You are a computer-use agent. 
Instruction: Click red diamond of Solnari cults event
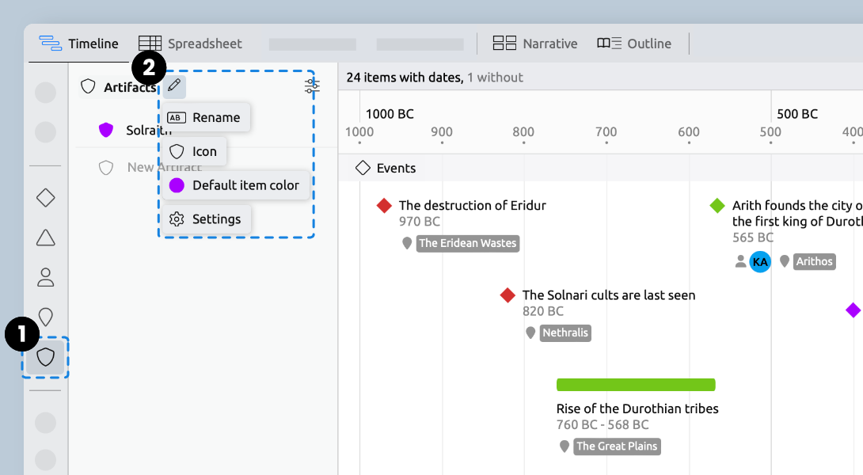[x=508, y=295]
